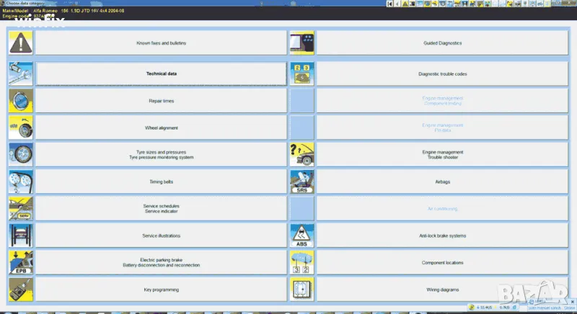577x314 pixels.
Task: Open Service illustrations section
Action: pyautogui.click(x=161, y=235)
